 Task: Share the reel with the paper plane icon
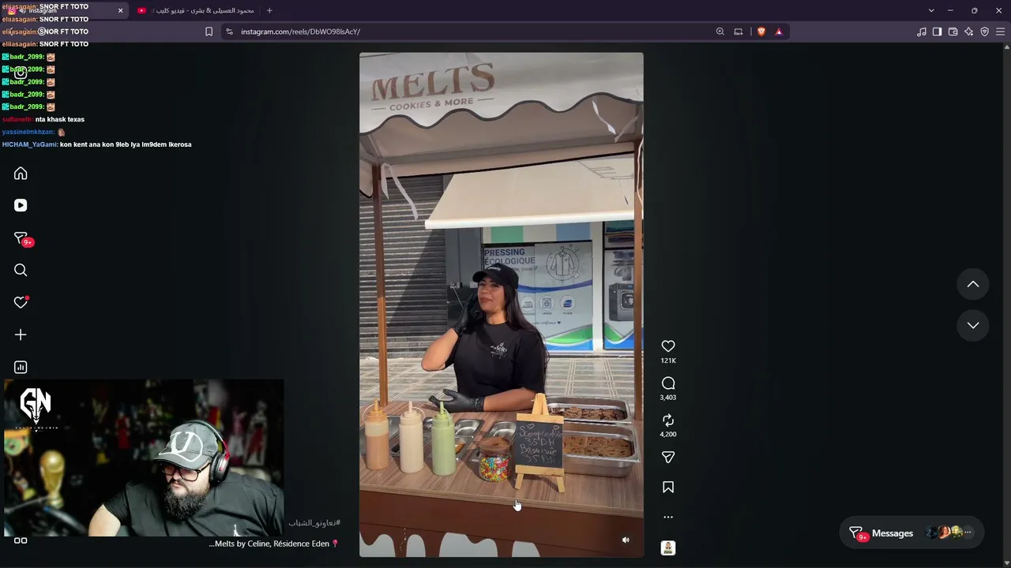coord(668,458)
